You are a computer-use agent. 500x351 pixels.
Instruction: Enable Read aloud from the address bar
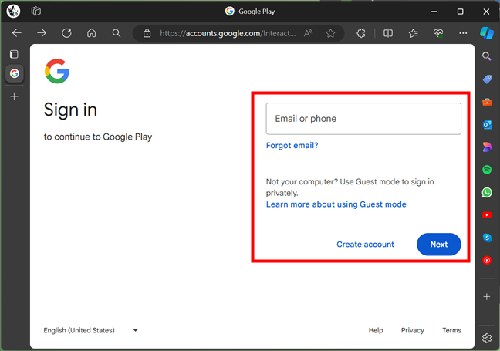[308, 33]
